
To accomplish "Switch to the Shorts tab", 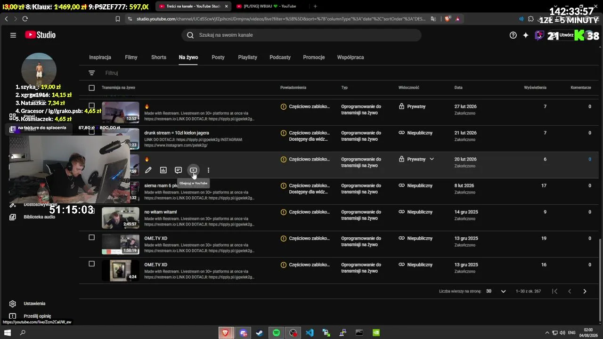I will [159, 57].
